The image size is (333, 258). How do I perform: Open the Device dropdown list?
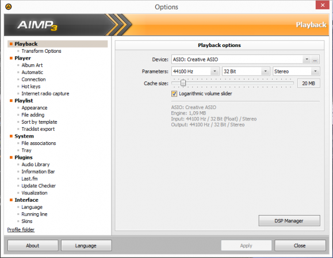coord(307,60)
